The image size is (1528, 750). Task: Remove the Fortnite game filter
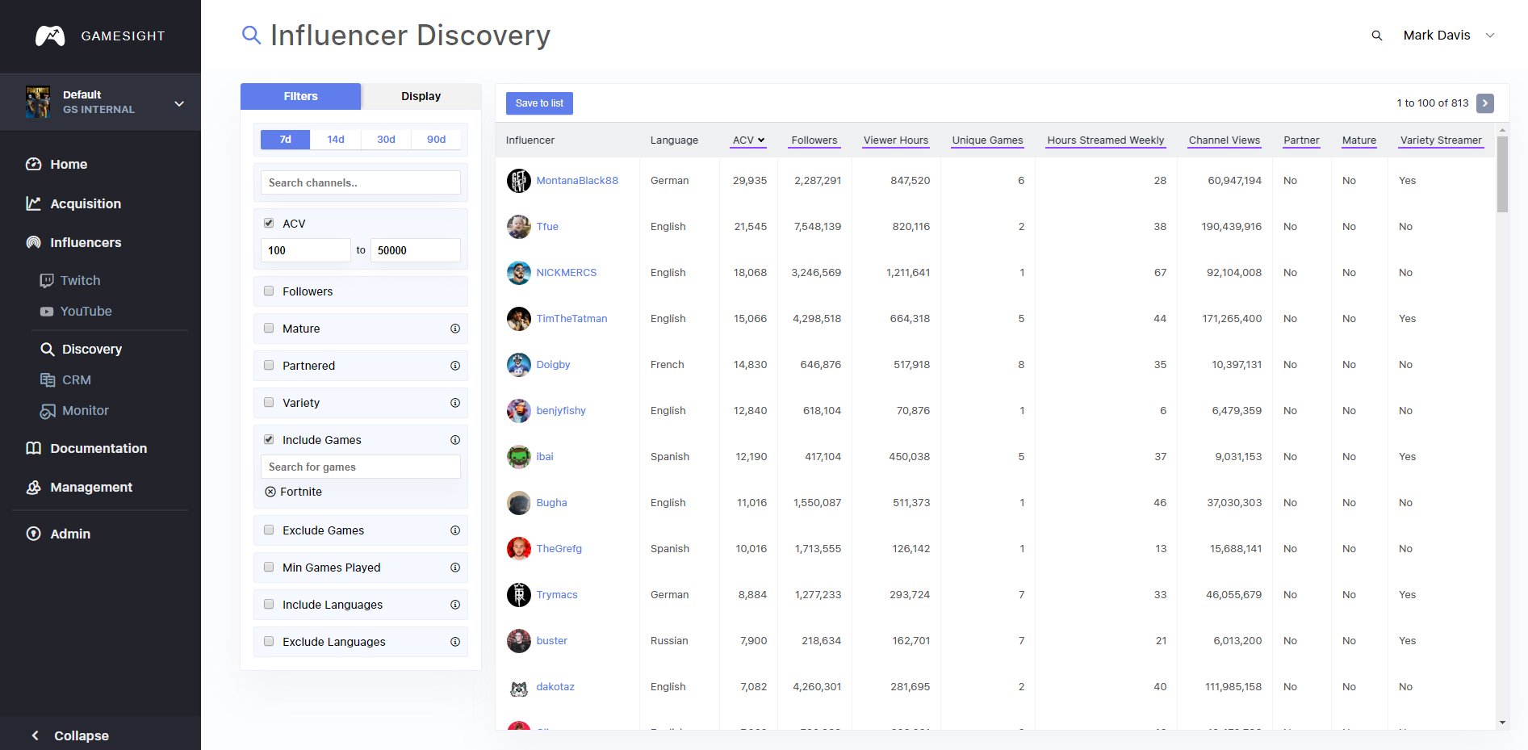point(270,492)
